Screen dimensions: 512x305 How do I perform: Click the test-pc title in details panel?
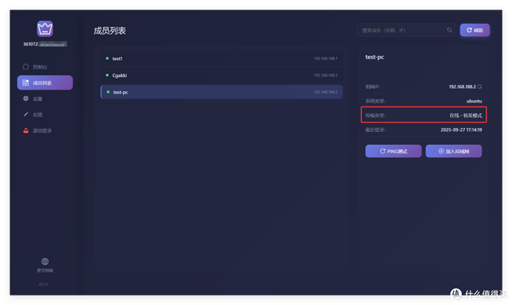pos(374,57)
